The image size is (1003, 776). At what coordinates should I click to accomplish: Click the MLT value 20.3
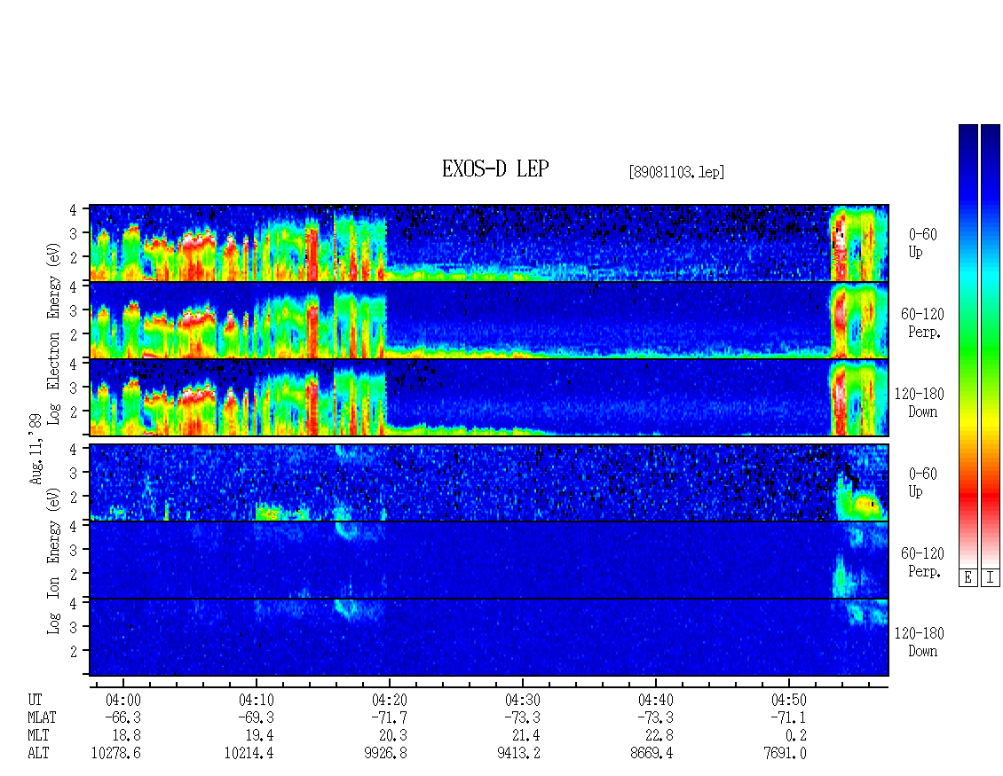click(x=392, y=736)
